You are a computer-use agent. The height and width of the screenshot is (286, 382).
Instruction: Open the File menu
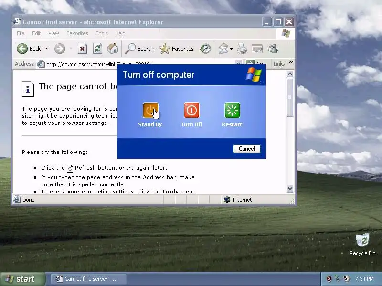21,33
